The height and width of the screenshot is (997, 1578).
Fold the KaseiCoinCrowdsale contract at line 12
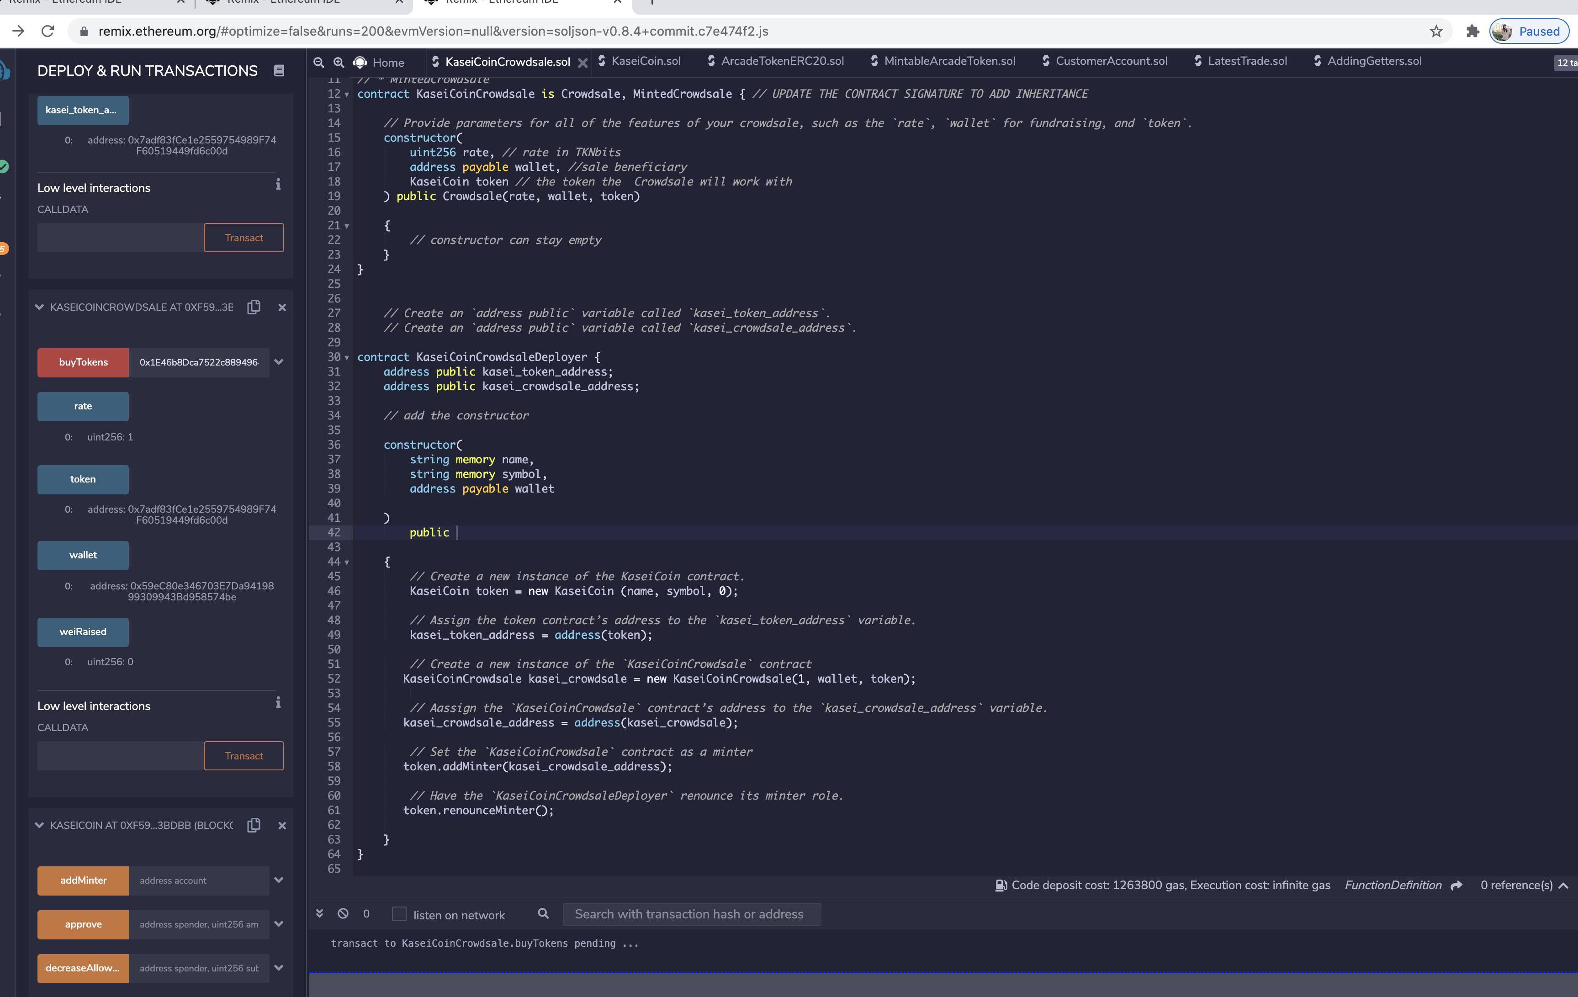(x=347, y=95)
